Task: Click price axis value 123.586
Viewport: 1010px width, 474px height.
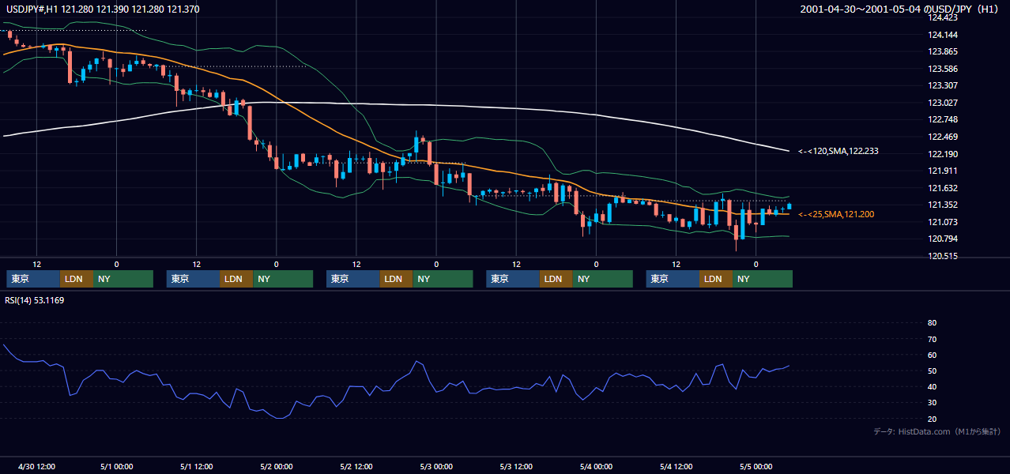Action: [943, 69]
